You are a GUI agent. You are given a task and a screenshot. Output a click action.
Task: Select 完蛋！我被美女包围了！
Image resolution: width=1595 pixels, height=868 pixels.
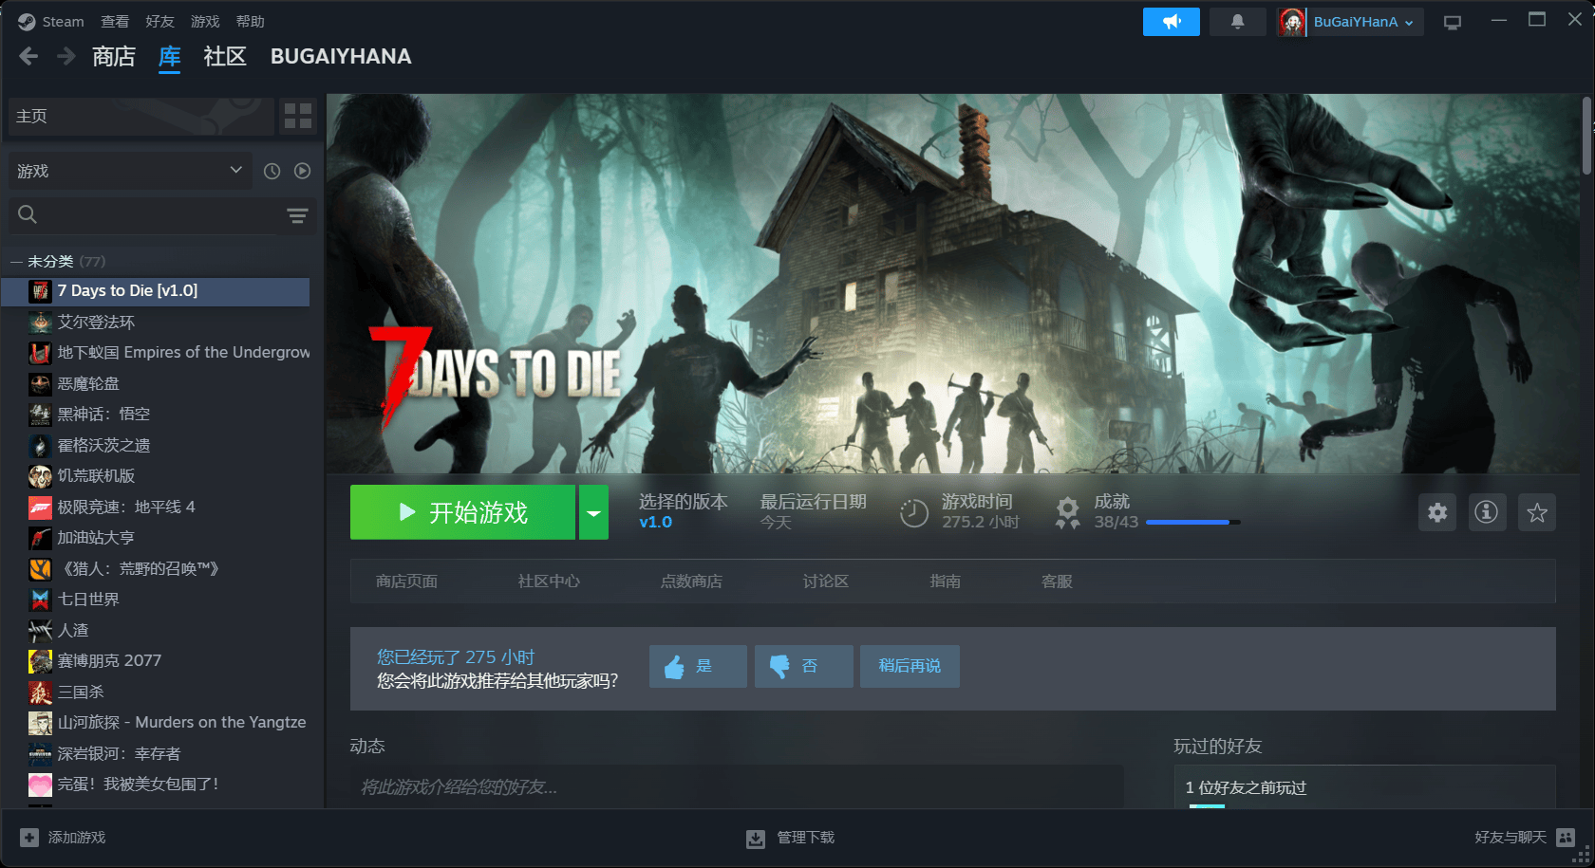click(157, 785)
